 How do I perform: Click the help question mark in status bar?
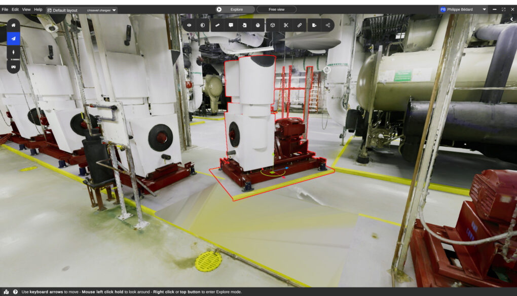(x=15, y=292)
